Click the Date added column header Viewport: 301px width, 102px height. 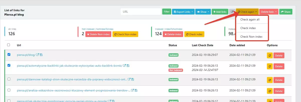pyautogui.click(x=237, y=45)
